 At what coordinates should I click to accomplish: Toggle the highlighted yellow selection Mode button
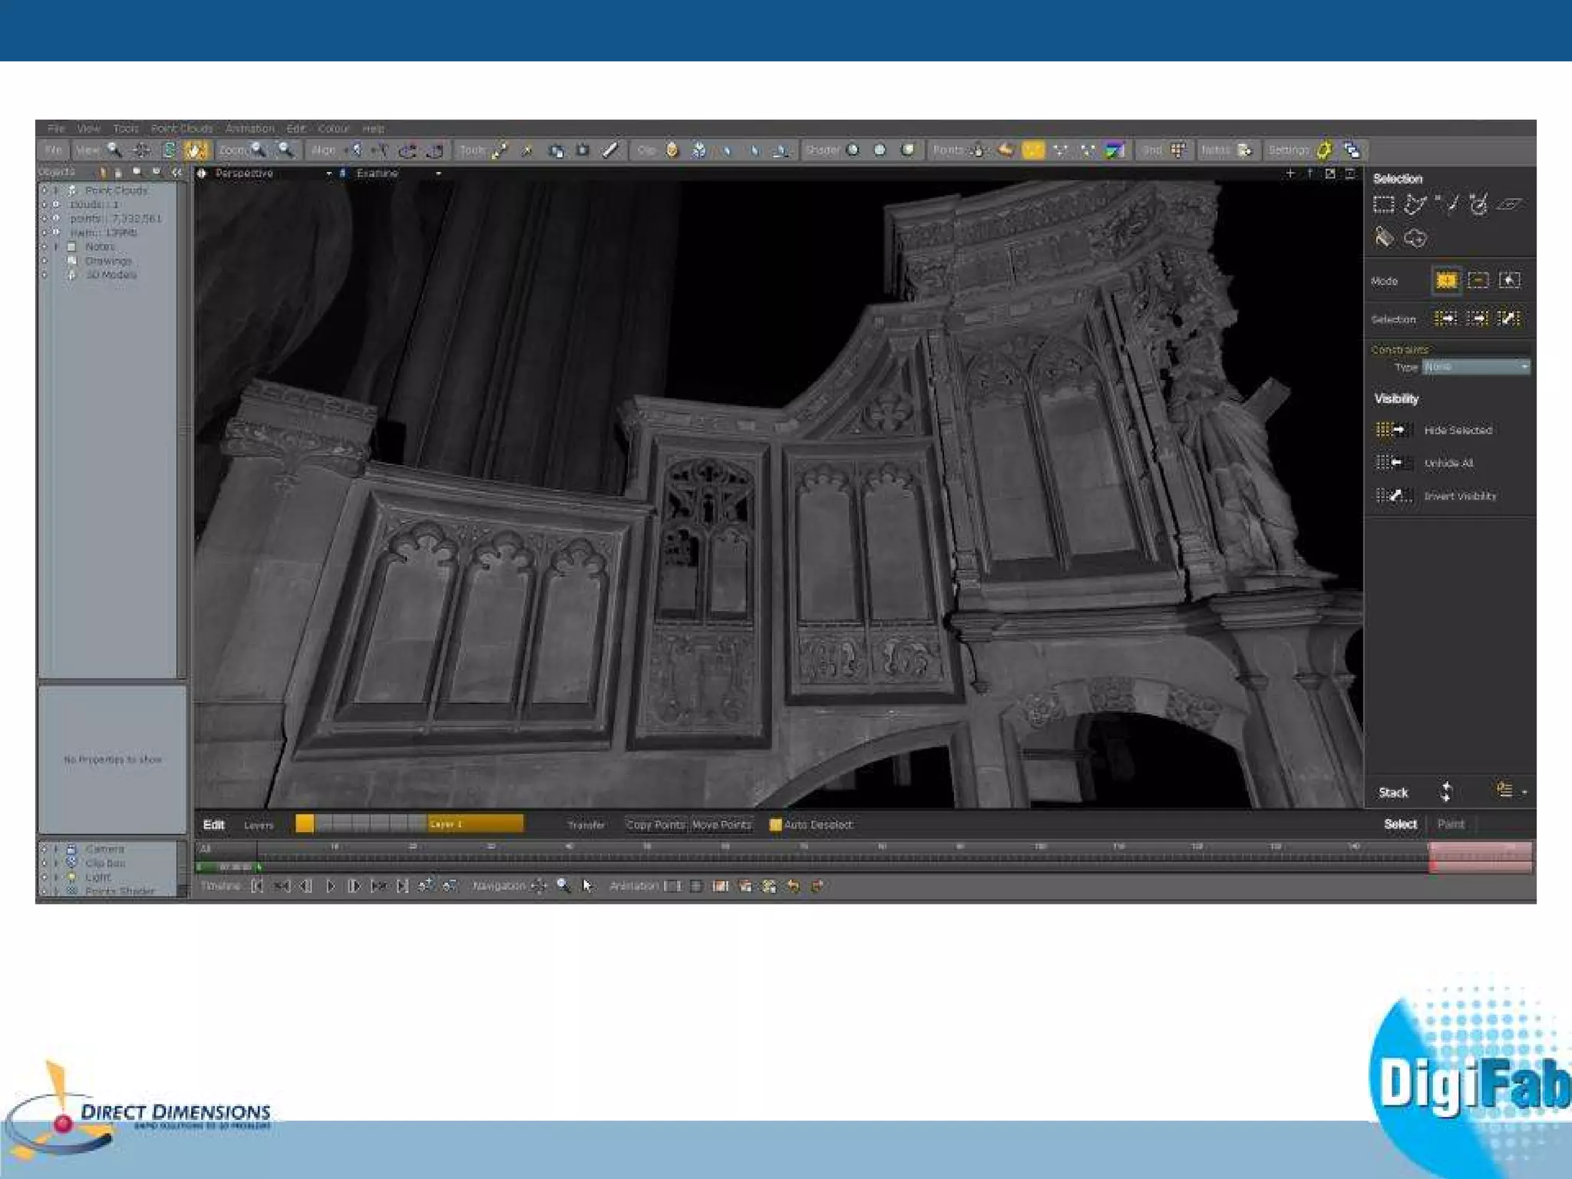(1446, 281)
